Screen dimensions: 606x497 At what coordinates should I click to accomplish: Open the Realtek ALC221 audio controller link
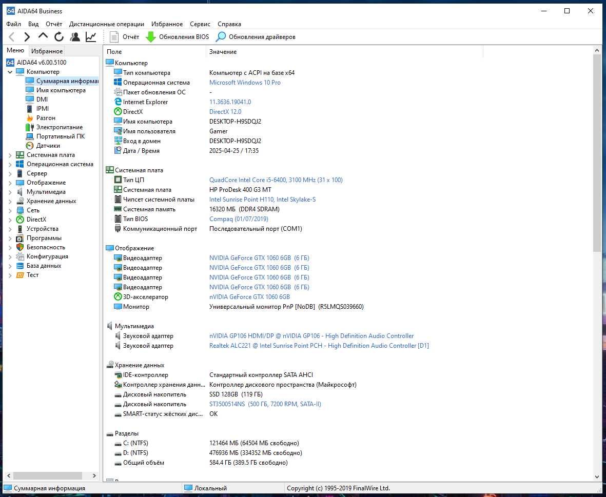click(319, 346)
